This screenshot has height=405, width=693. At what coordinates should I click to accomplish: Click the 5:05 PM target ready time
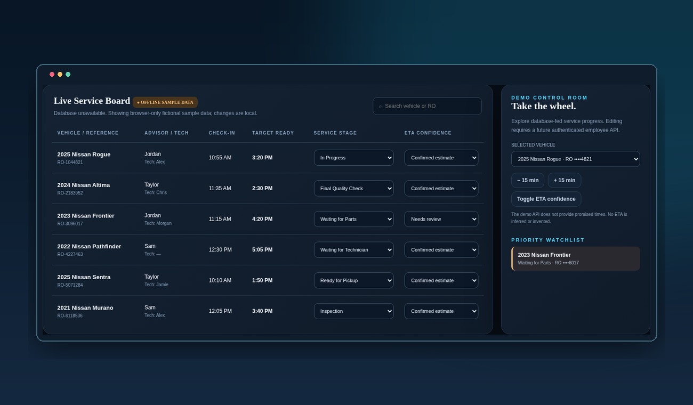pyautogui.click(x=262, y=250)
